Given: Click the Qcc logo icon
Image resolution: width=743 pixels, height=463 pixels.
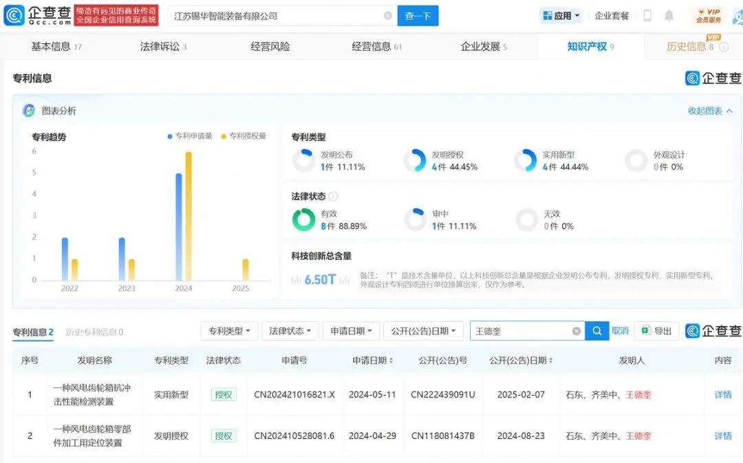Looking at the screenshot, I should click(x=15, y=15).
